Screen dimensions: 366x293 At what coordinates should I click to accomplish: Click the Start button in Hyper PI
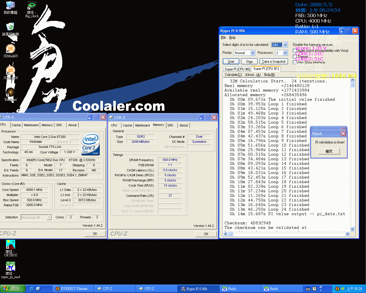(x=231, y=62)
